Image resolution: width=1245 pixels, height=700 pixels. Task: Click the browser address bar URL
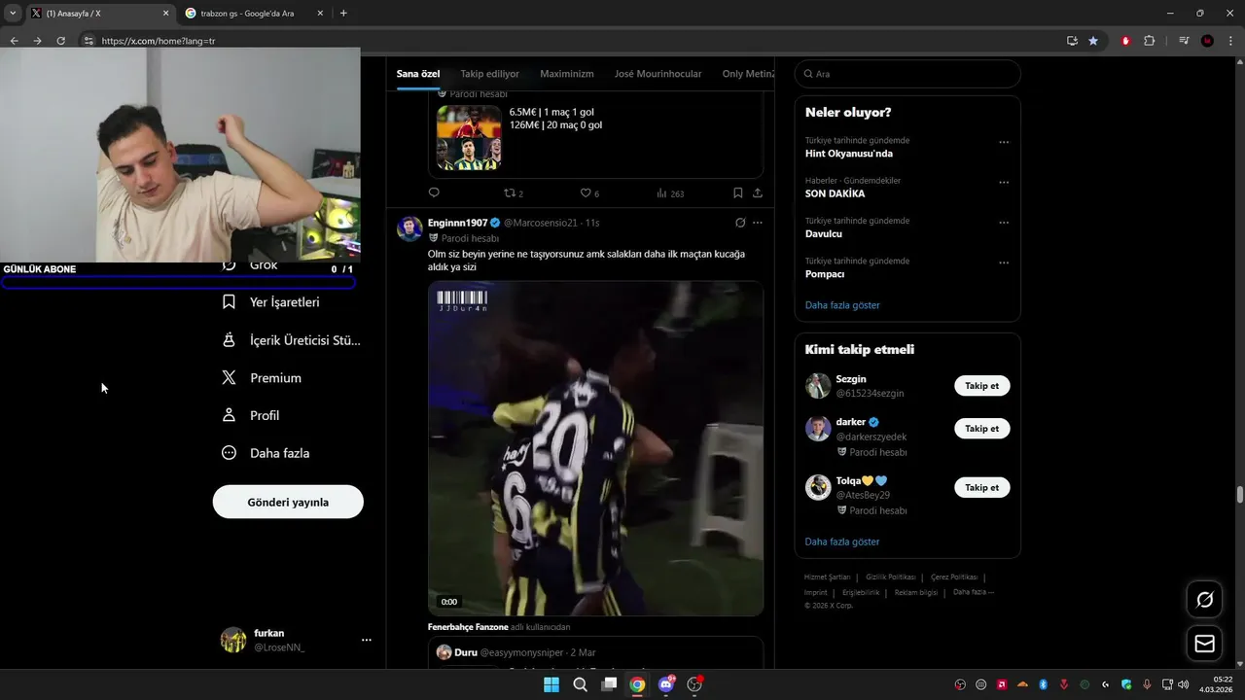pos(159,41)
